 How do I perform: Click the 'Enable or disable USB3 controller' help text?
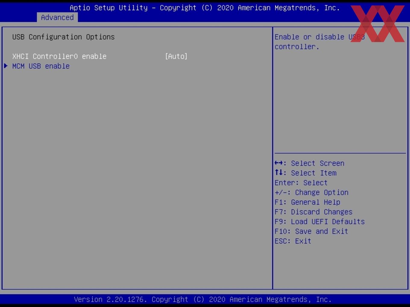pos(320,42)
